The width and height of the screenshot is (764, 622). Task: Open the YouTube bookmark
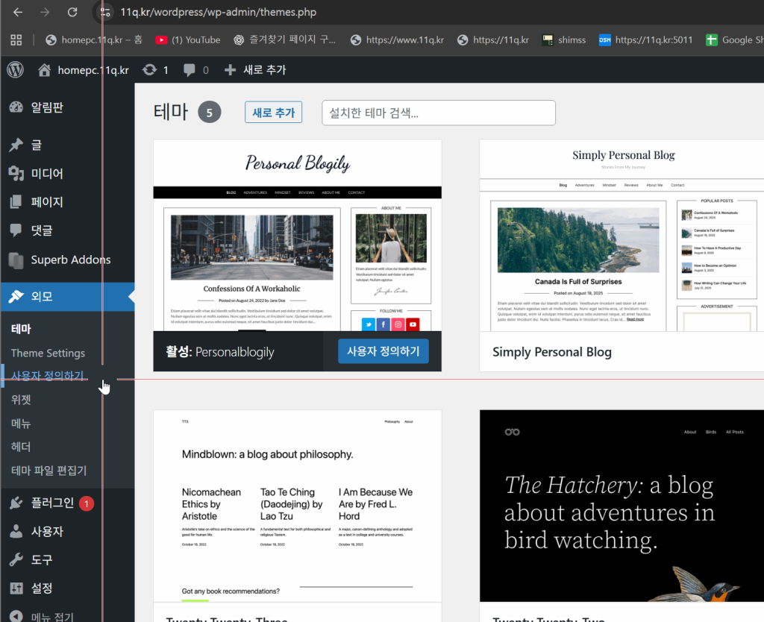pos(188,40)
